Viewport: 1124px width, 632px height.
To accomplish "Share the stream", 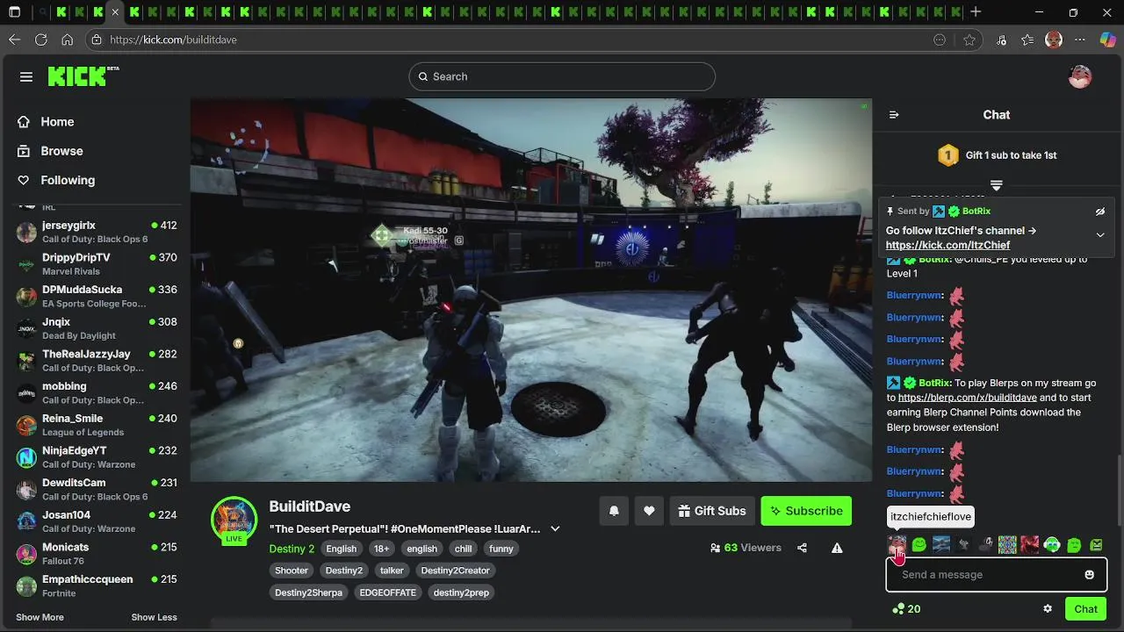I will pos(802,548).
